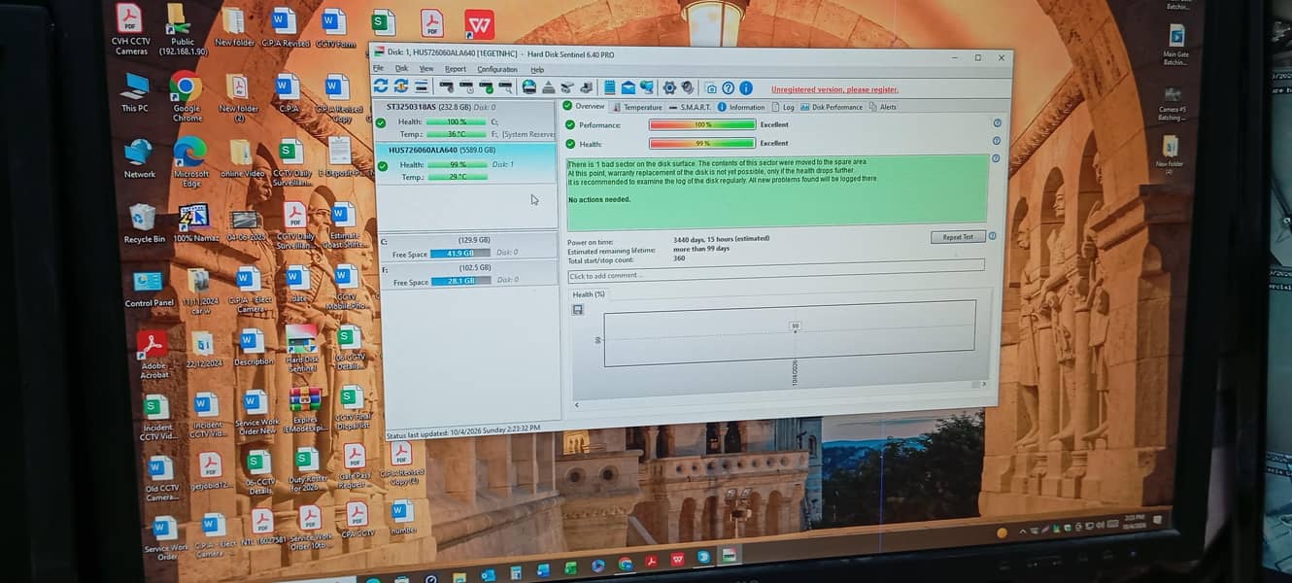Open the Alerts tab
Viewport: 1292px width, 583px height.
[884, 107]
